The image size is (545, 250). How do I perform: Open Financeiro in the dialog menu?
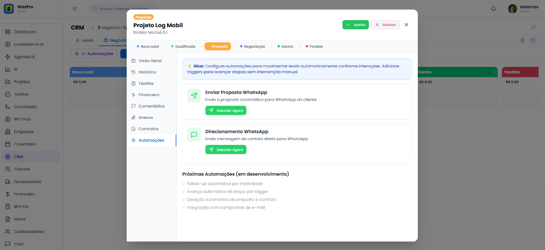pos(152,94)
